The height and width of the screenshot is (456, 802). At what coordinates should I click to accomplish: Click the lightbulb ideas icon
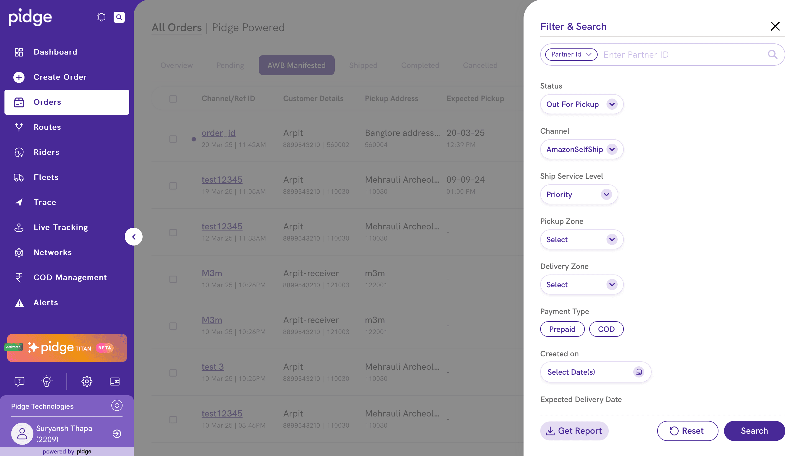coord(47,381)
